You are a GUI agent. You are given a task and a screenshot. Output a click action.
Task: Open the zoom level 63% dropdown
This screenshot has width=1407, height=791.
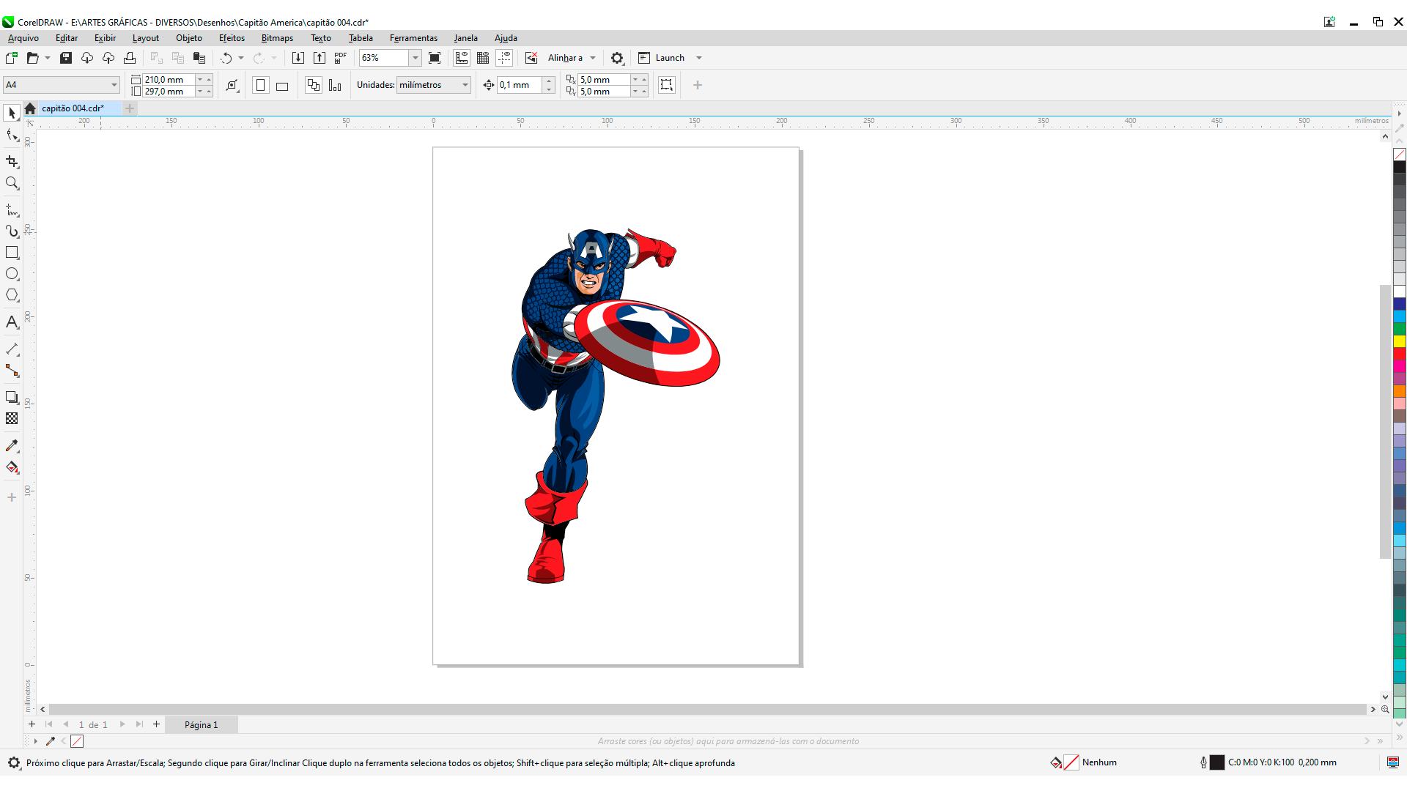point(415,58)
